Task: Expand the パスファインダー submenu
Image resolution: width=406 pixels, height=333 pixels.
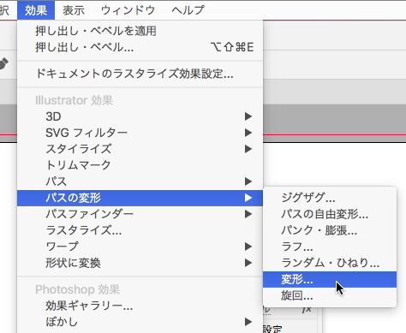Action: 140,214
